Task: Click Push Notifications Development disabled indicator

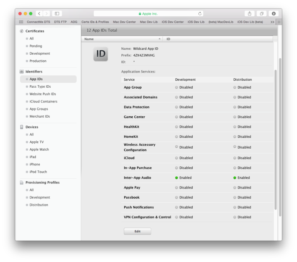Action: pos(177,207)
